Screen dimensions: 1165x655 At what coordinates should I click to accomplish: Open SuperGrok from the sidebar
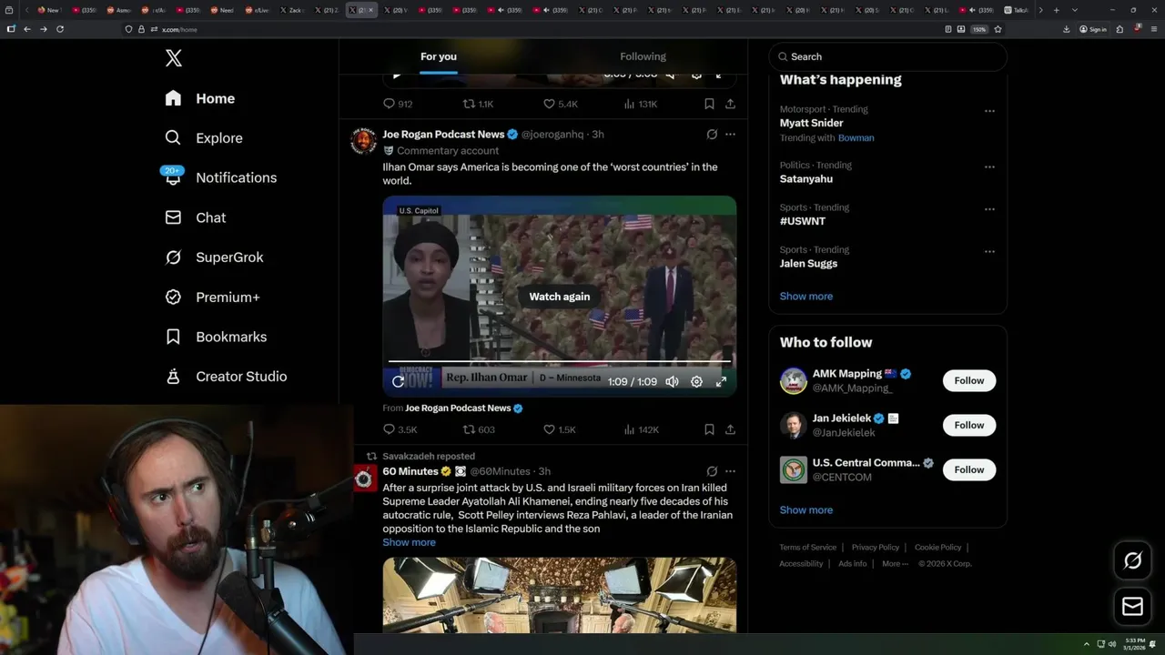point(214,257)
